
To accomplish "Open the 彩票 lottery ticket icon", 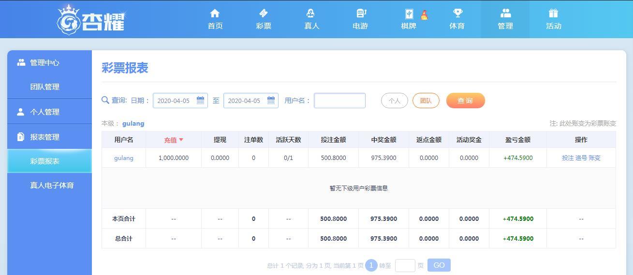I will click(x=264, y=13).
